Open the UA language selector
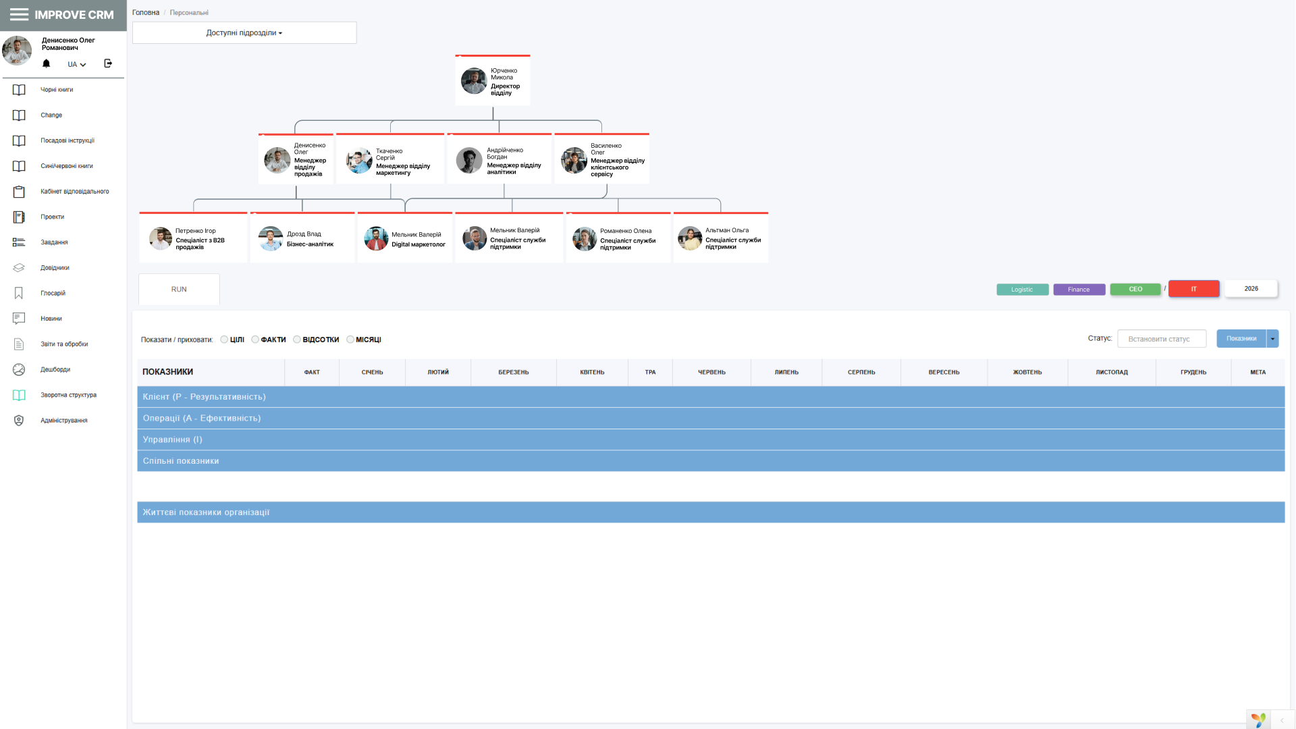This screenshot has width=1296, height=729. tap(76, 64)
